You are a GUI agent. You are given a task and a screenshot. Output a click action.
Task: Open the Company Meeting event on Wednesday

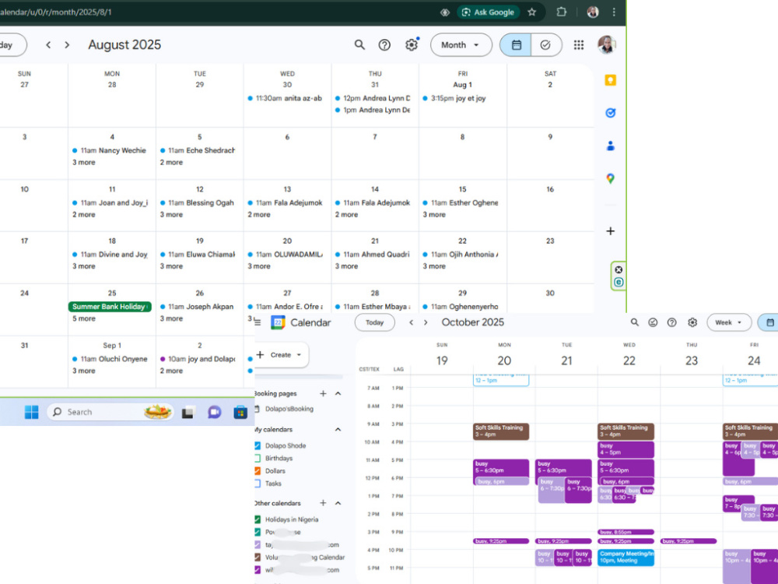coord(626,558)
